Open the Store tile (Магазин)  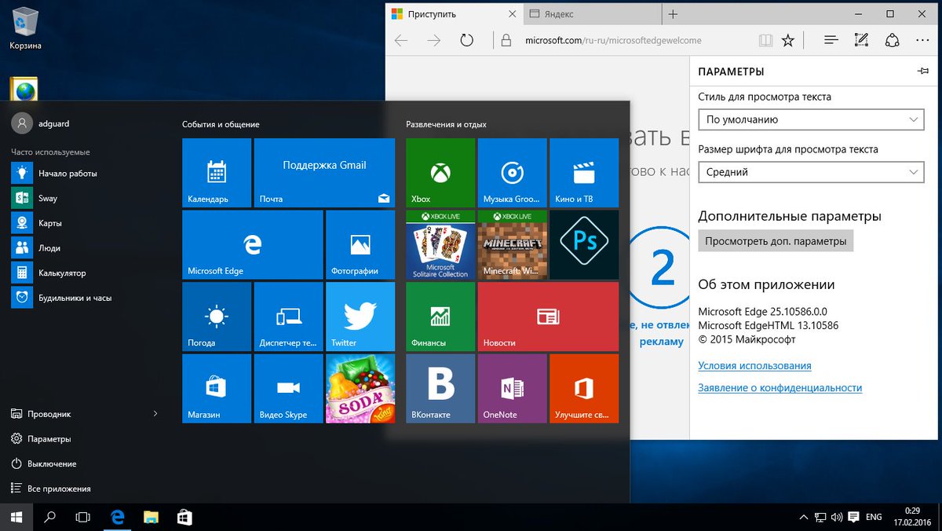tap(217, 389)
